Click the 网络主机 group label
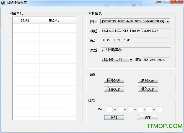Viewport: 184px width, 133px height. pyautogui.click(x=16, y=13)
